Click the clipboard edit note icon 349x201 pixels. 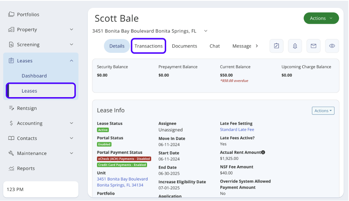(276, 46)
